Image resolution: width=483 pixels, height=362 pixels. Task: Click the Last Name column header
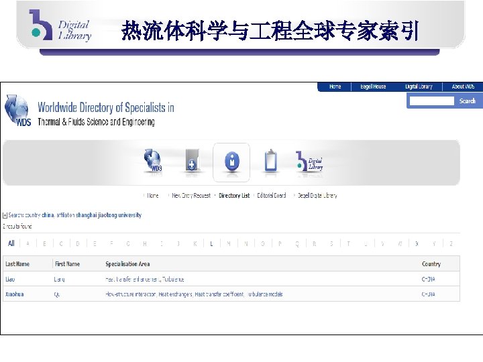click(x=17, y=264)
